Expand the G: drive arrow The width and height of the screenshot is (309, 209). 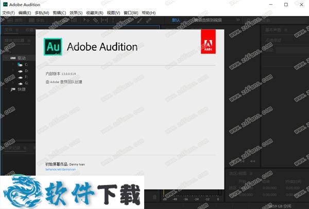point(13,83)
